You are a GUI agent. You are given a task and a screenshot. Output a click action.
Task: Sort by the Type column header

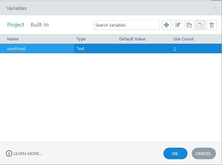[x=81, y=39]
